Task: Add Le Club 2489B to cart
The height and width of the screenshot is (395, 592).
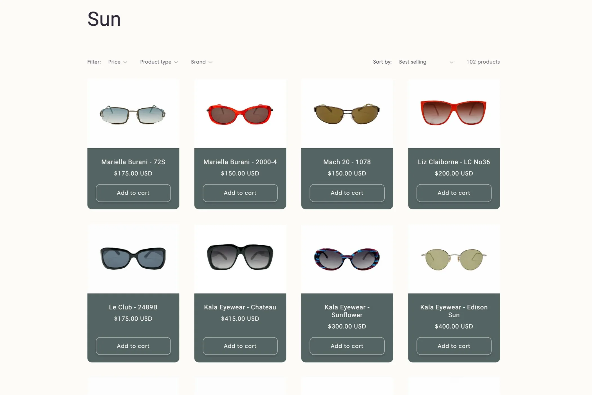Action: 133,346
